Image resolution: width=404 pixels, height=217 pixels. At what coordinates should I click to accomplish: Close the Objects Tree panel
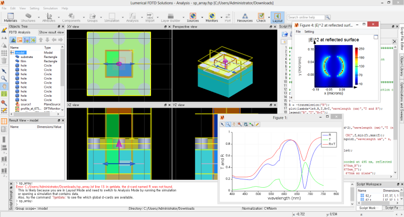pyautogui.click(x=63, y=27)
